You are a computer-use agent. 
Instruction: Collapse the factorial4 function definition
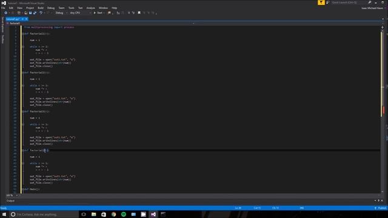pyautogui.click(x=23, y=150)
